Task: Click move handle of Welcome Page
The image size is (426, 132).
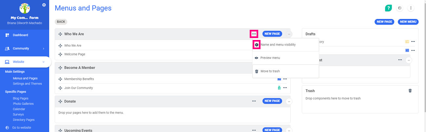Action: 60,54
